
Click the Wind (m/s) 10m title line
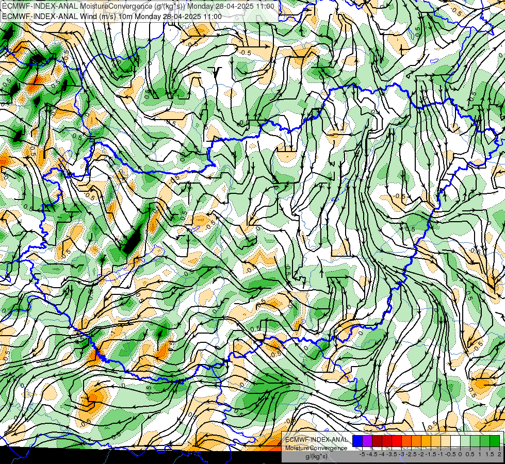pyautogui.click(x=112, y=16)
